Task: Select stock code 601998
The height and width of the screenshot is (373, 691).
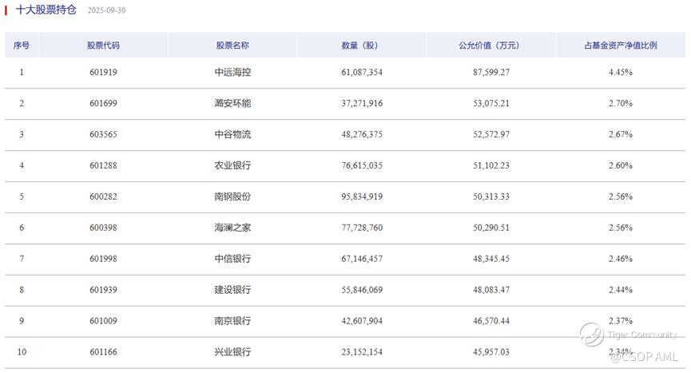Action: pos(103,259)
